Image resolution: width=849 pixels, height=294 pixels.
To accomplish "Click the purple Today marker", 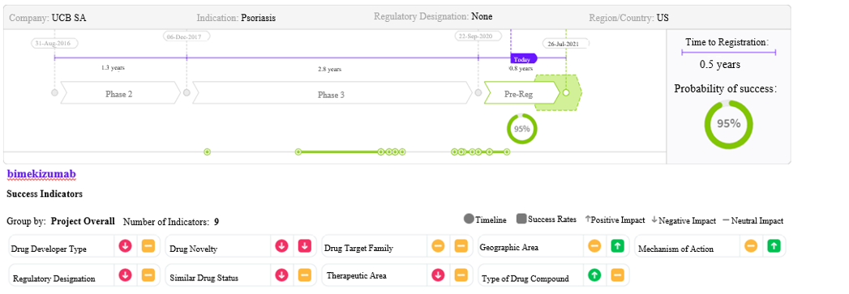I will (x=524, y=59).
